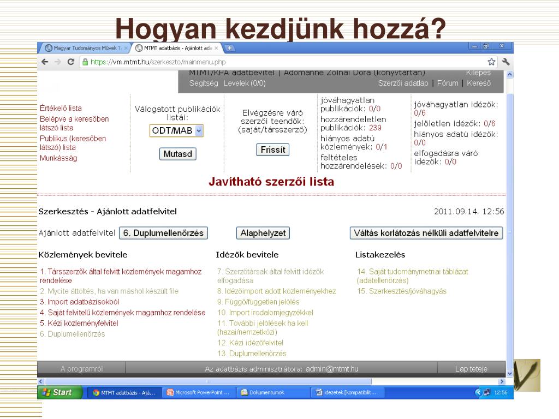This screenshot has height=419, width=559.
Task: Open the Értékelő lista link
Action: (61, 108)
